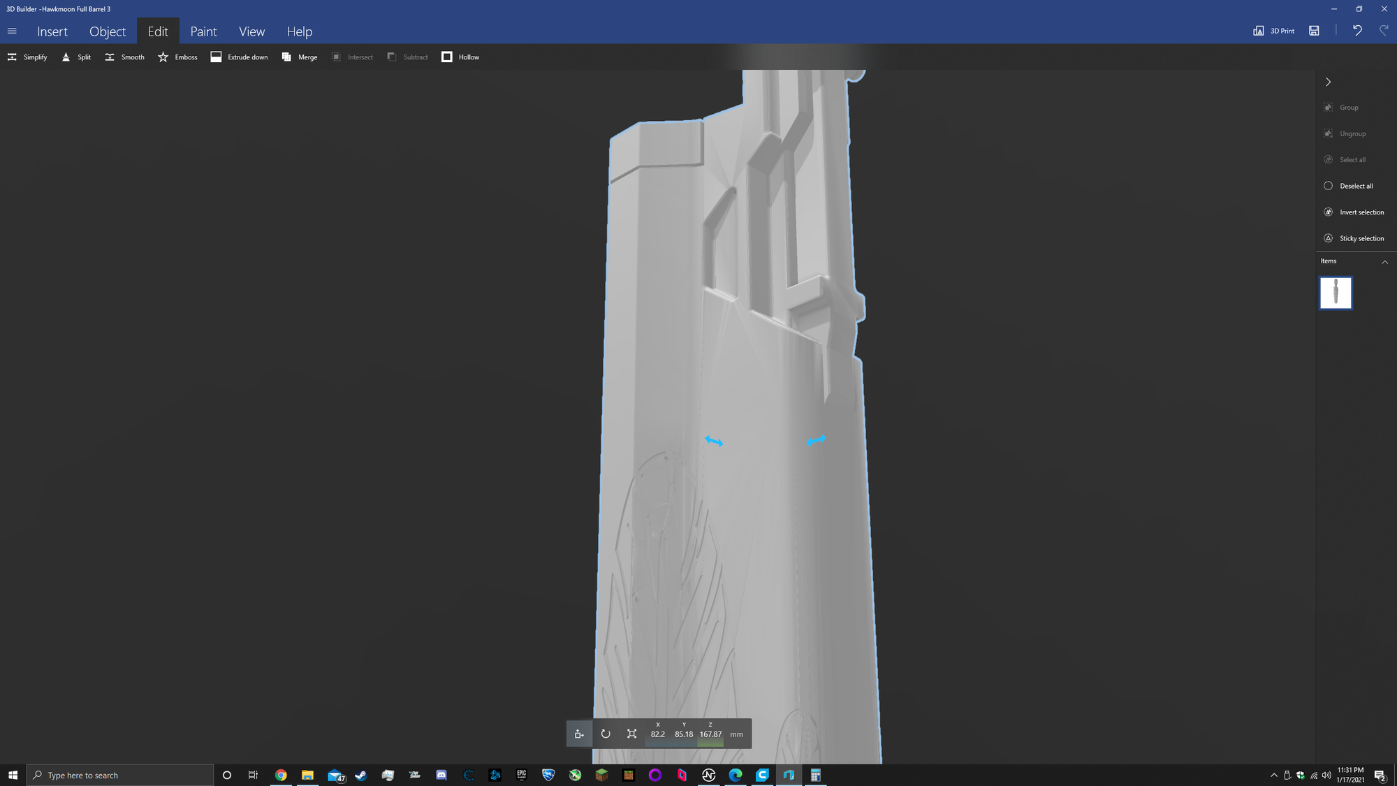Start 3D Print
1397x786 pixels.
tap(1273, 31)
